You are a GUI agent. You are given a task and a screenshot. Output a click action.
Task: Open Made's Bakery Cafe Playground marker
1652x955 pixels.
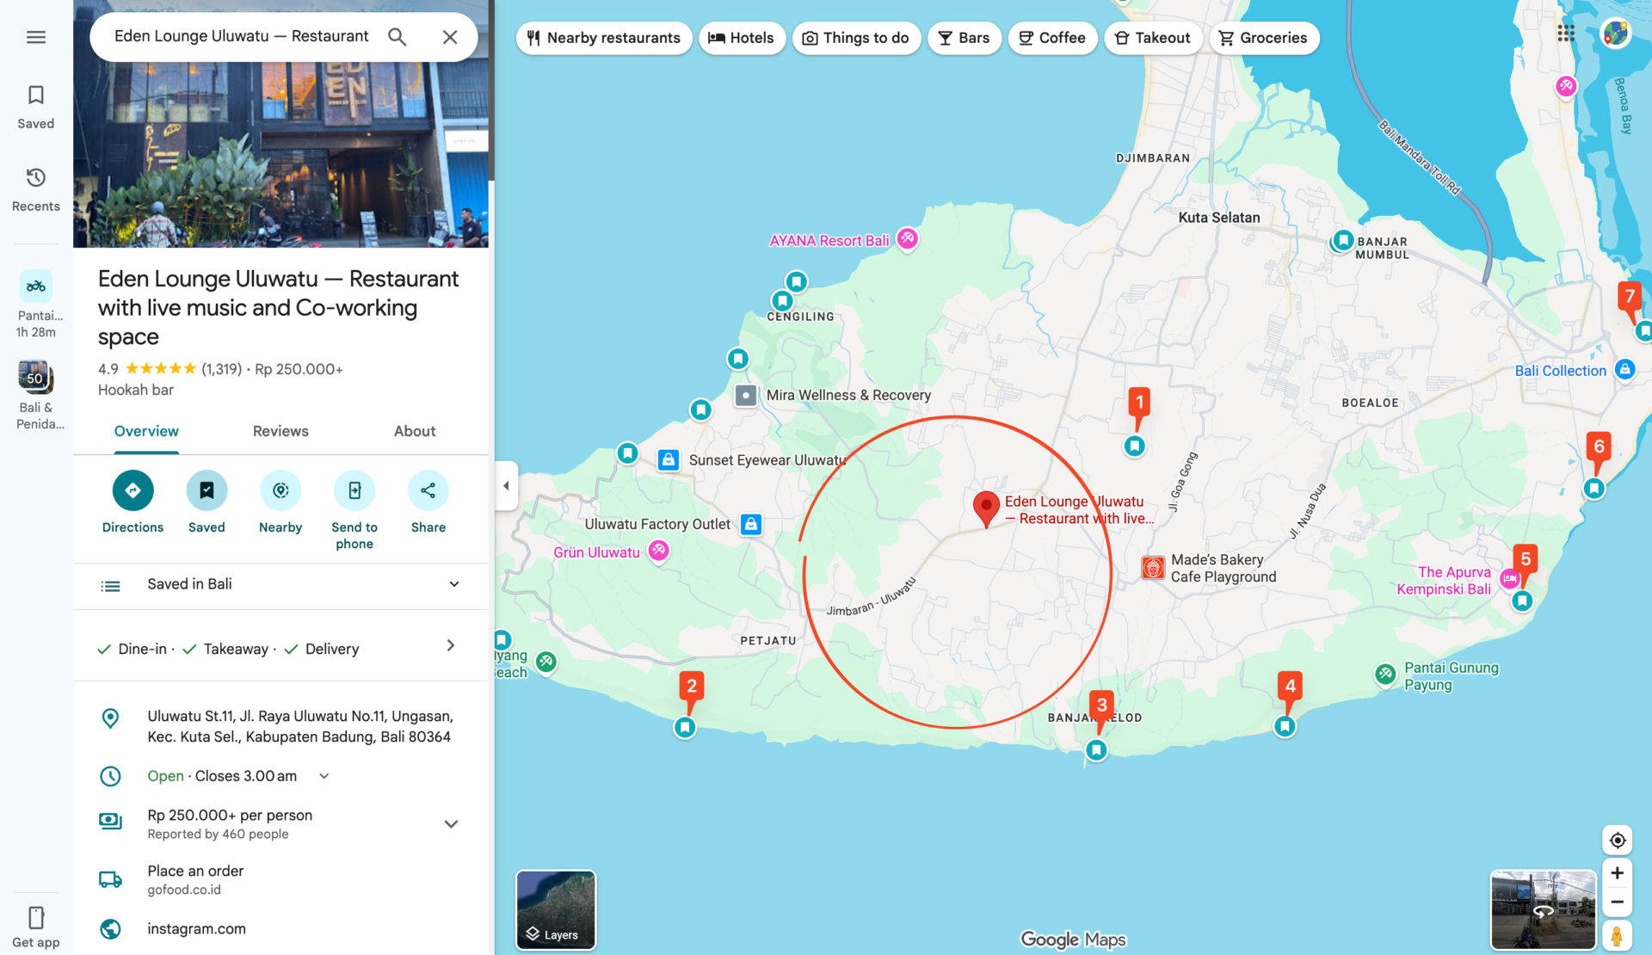(x=1153, y=568)
